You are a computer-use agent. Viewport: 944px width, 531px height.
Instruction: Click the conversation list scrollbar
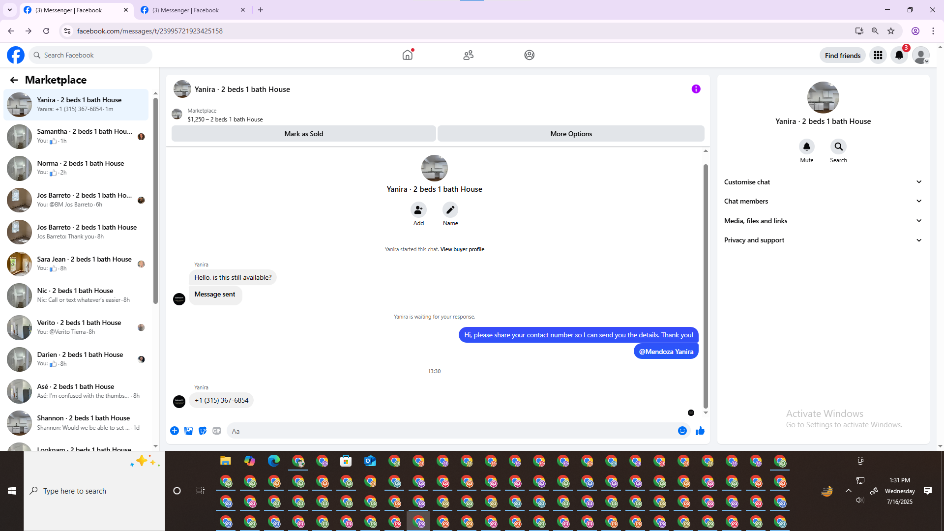(155, 201)
